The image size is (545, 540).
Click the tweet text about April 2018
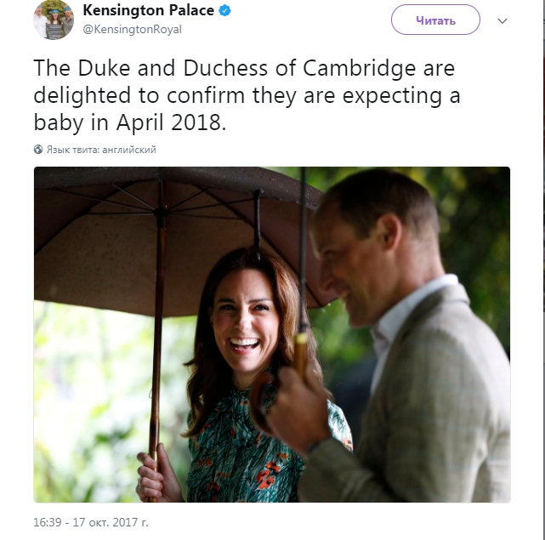pos(247,95)
